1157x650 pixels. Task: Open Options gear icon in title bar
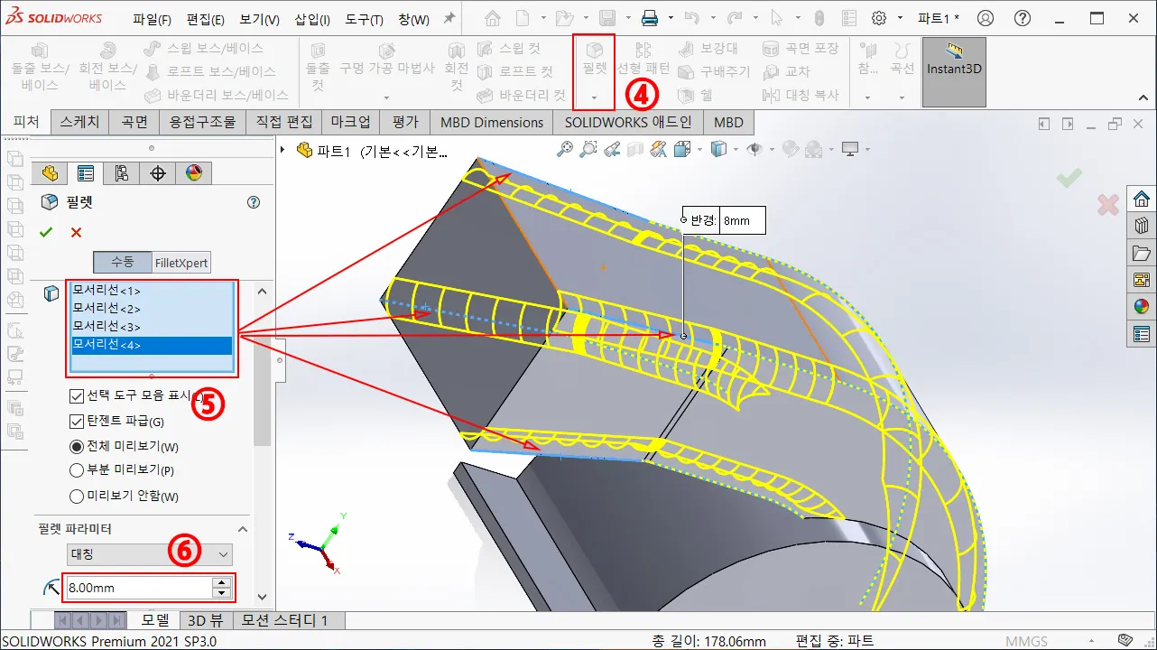tap(879, 18)
